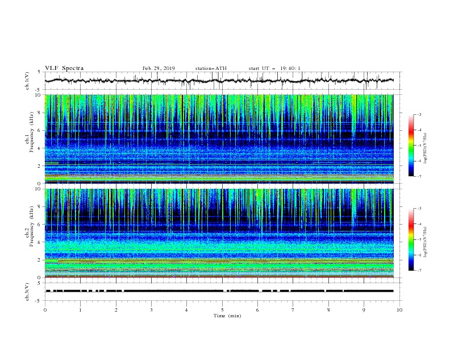
Task: Click the ch.1 colorbar "log(PSD)(V²/Hz)" label
Action: tap(426, 148)
